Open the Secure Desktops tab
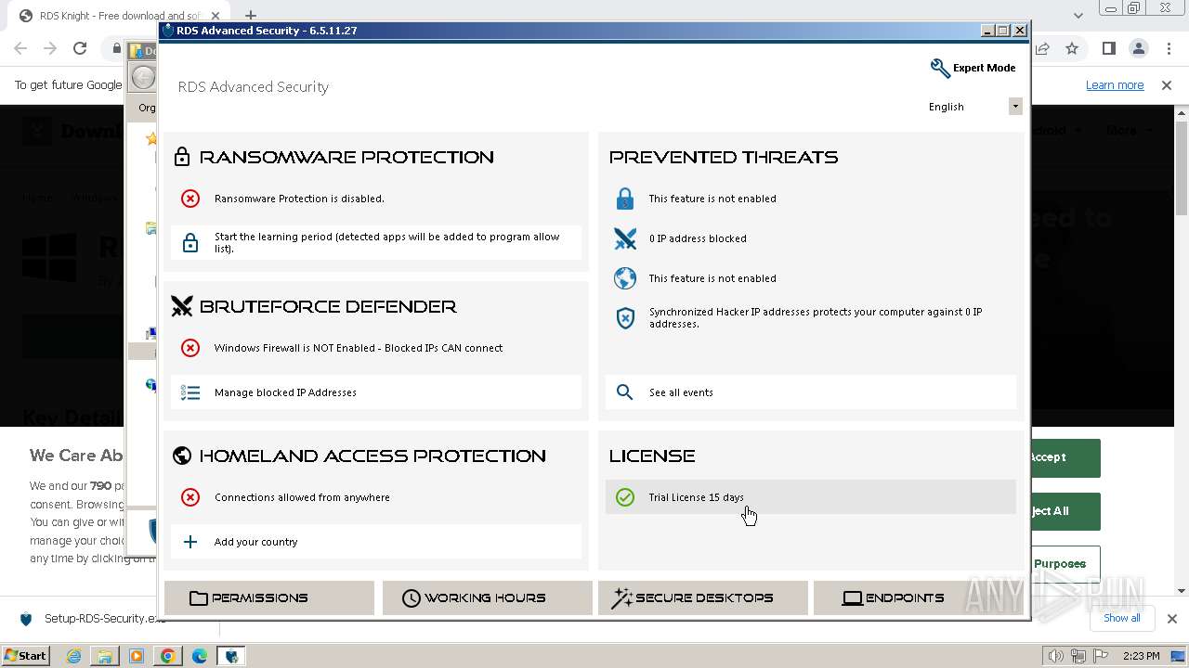1189x668 pixels. click(x=703, y=598)
